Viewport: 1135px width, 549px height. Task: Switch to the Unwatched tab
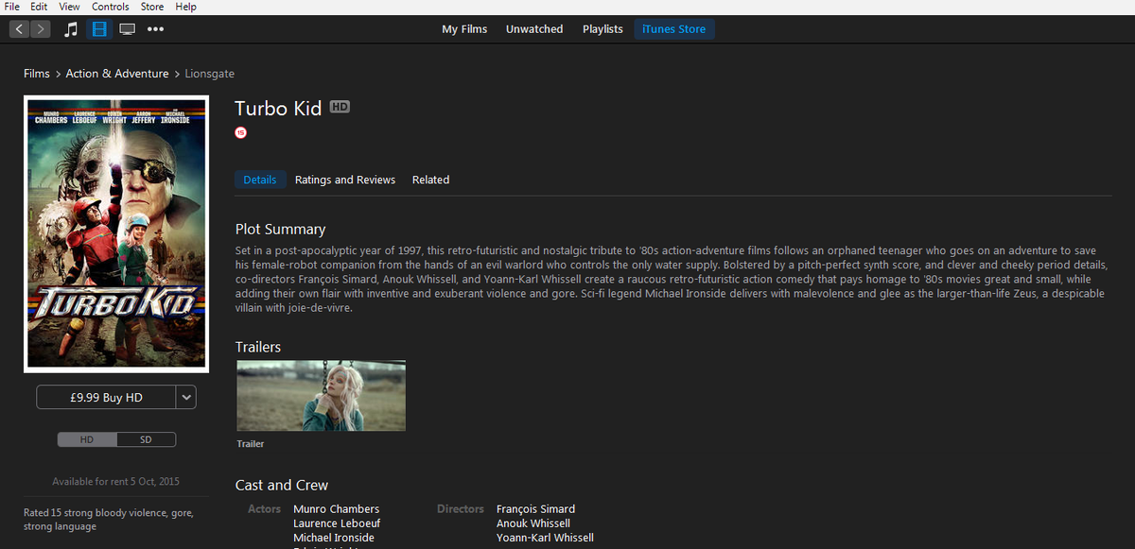pos(534,29)
